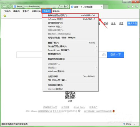Click the Baidu QR code image
Screen dimensions: 140x127
(70, 95)
